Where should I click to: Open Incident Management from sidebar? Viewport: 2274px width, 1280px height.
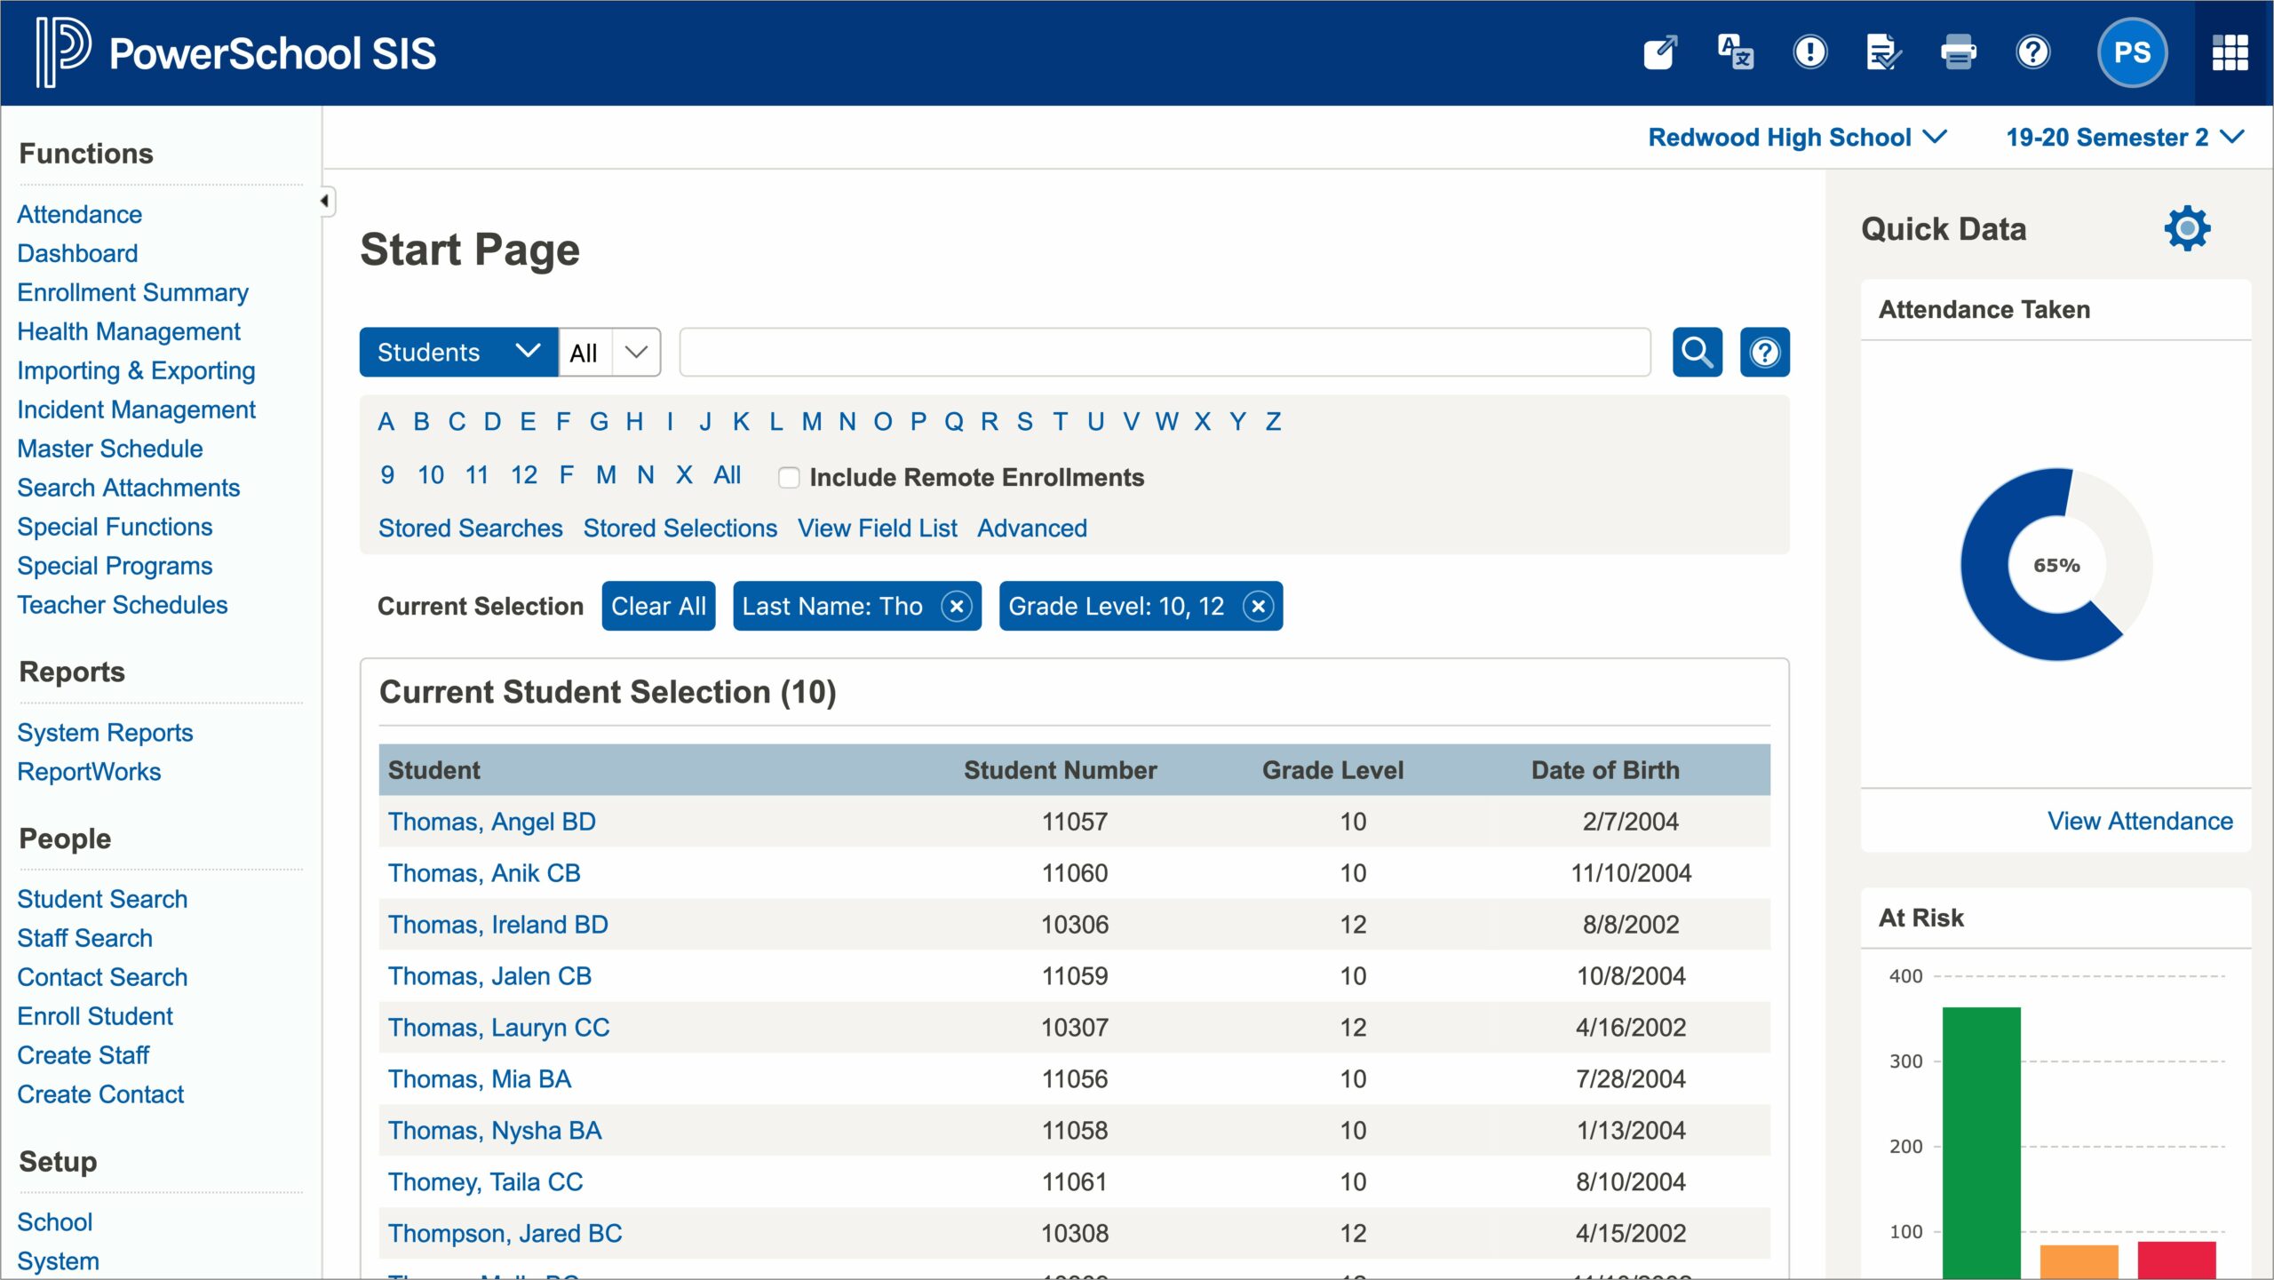click(136, 409)
